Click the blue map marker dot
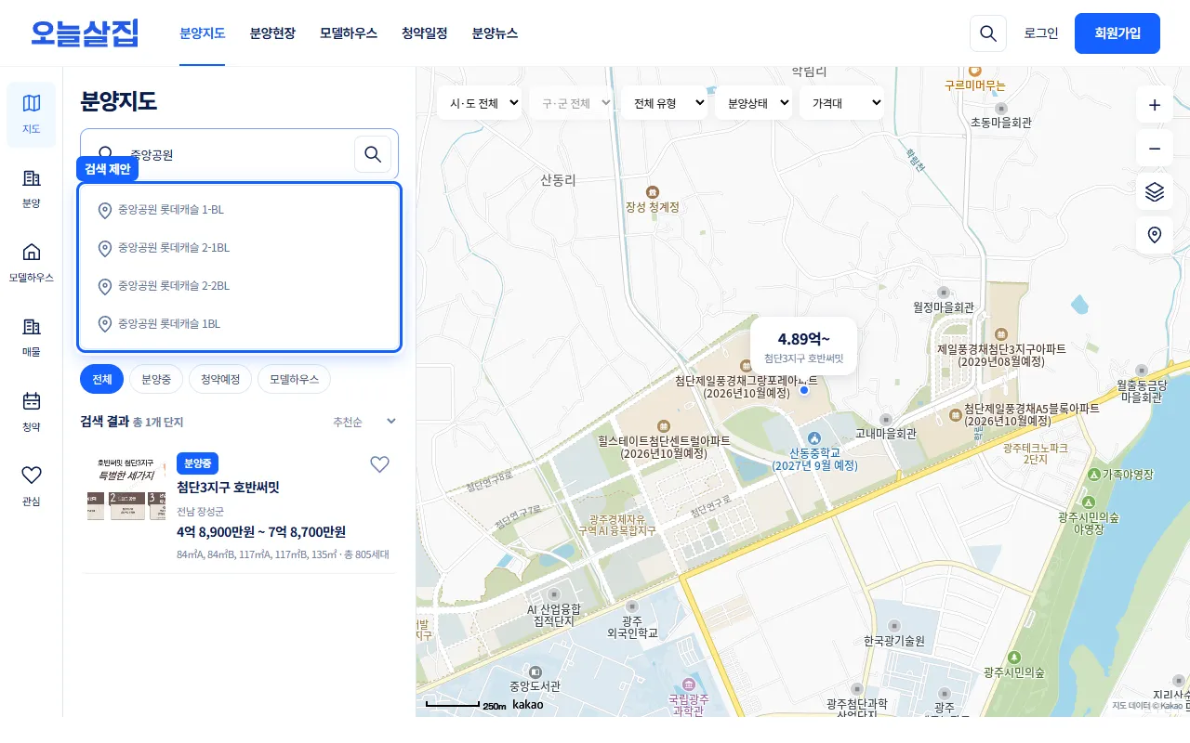Image resolution: width=1190 pixels, height=743 pixels. coord(804,391)
